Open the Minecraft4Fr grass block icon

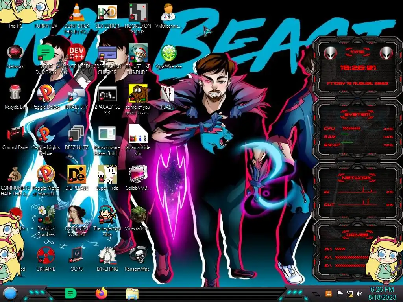(x=138, y=215)
